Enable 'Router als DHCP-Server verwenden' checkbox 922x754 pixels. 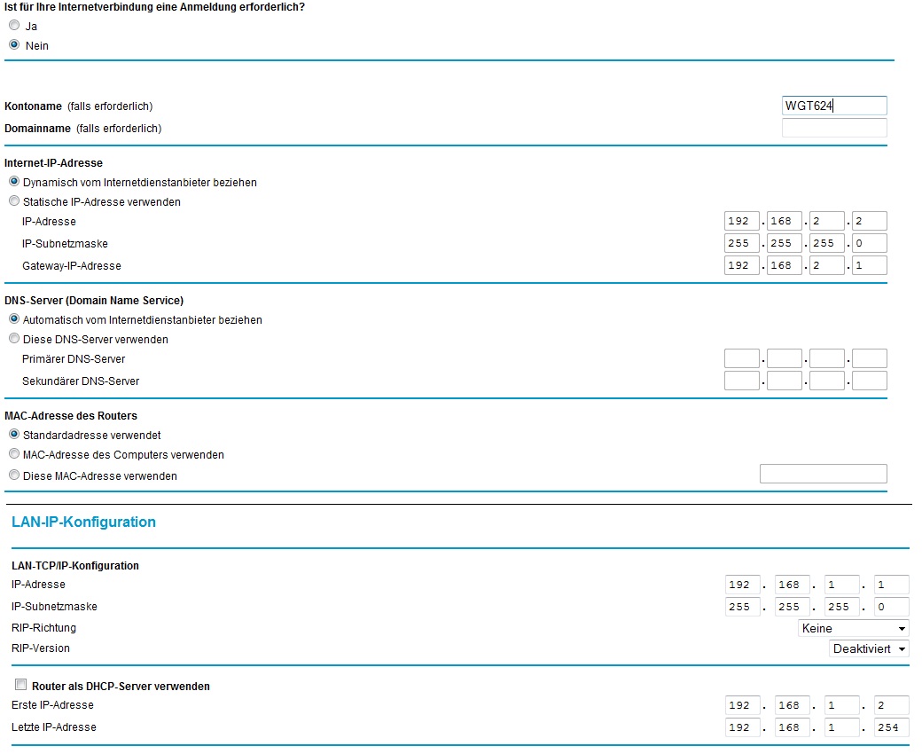coord(20,685)
